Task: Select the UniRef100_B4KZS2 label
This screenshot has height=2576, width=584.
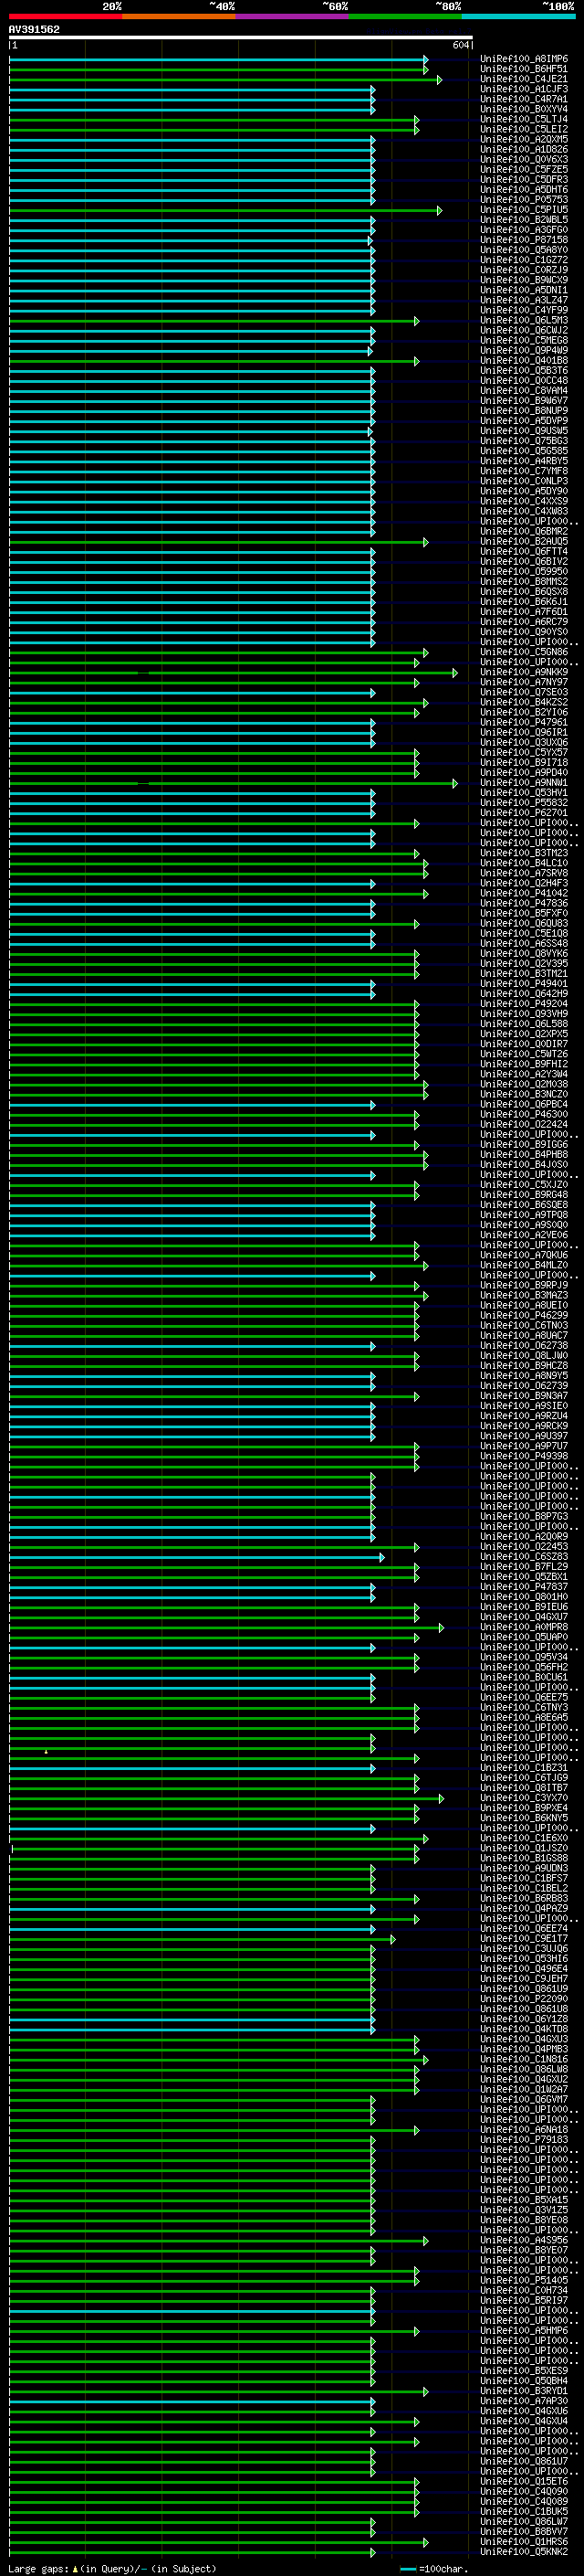Action: pyautogui.click(x=524, y=702)
